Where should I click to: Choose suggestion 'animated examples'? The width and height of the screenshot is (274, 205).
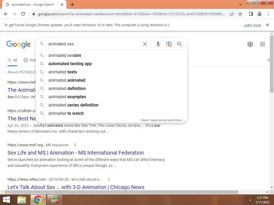111,97
